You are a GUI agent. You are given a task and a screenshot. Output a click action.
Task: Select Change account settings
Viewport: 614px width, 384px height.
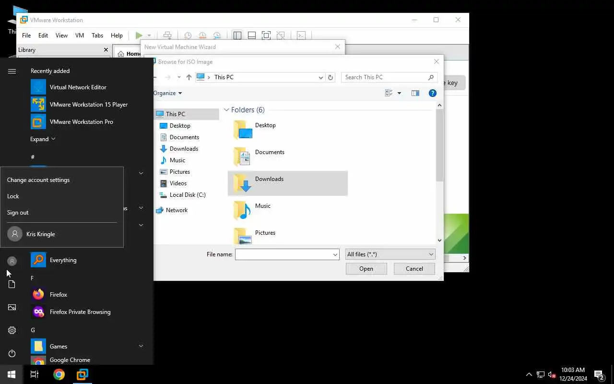point(62,180)
